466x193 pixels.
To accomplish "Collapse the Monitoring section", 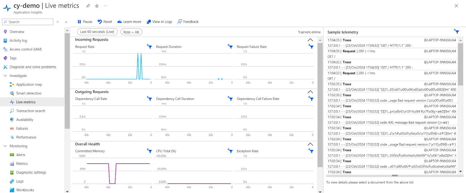I will coord(5,146).
